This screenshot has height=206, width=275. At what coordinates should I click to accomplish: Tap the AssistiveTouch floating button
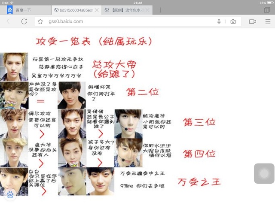[x=264, y=173]
